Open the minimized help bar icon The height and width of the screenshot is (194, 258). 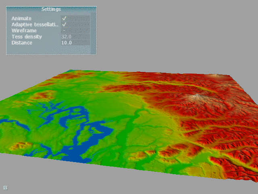tap(5, 187)
